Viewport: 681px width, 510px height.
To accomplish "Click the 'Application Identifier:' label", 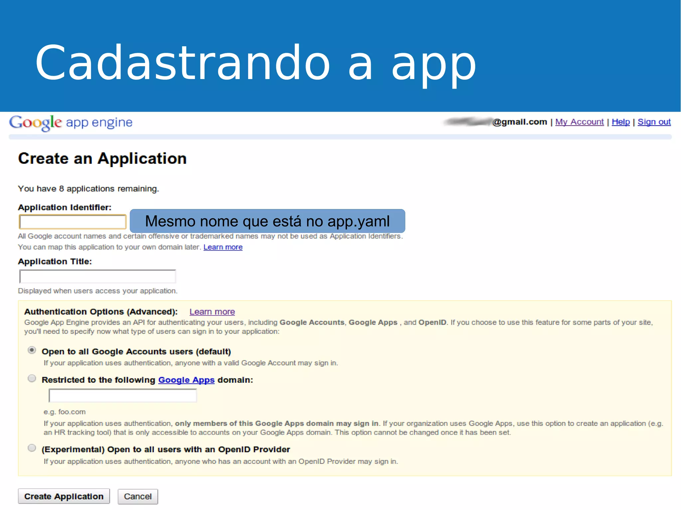I will (65, 207).
